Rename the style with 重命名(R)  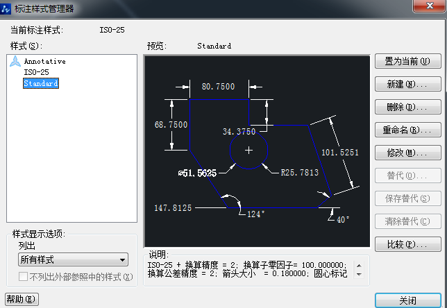(x=407, y=130)
